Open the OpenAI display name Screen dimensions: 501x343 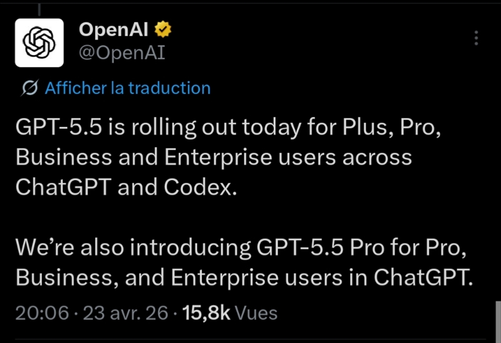click(x=114, y=29)
